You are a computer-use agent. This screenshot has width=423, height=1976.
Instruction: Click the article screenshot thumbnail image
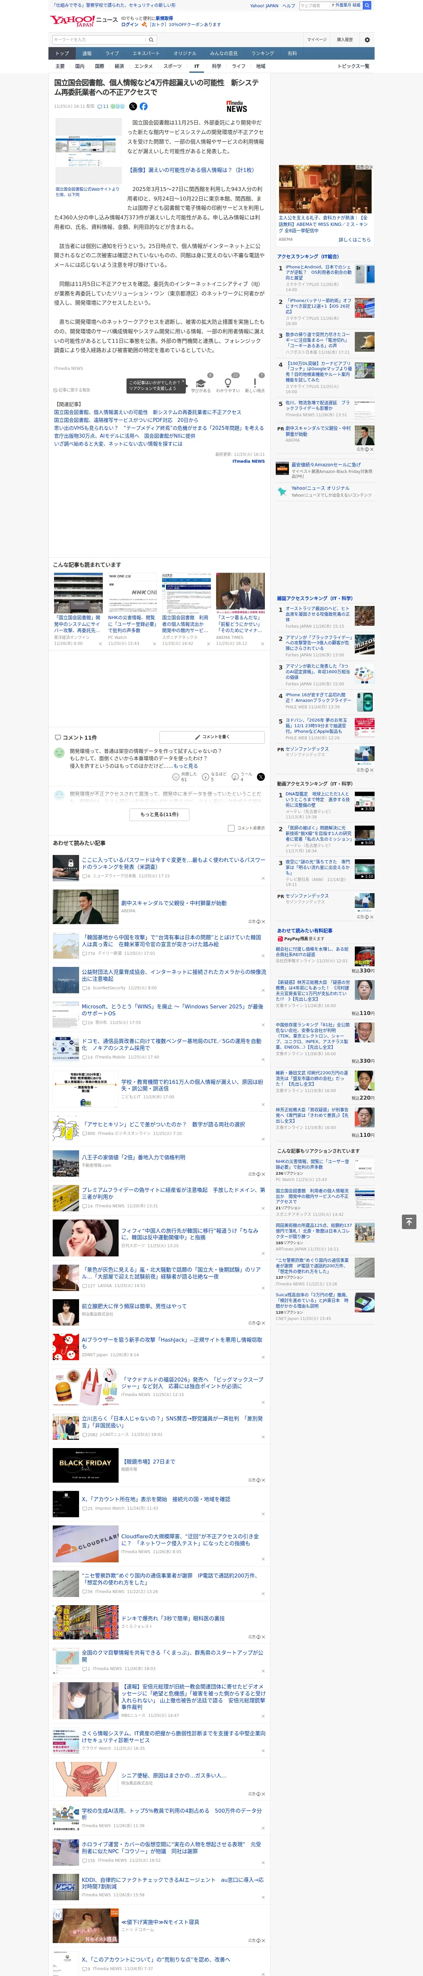coord(88,151)
